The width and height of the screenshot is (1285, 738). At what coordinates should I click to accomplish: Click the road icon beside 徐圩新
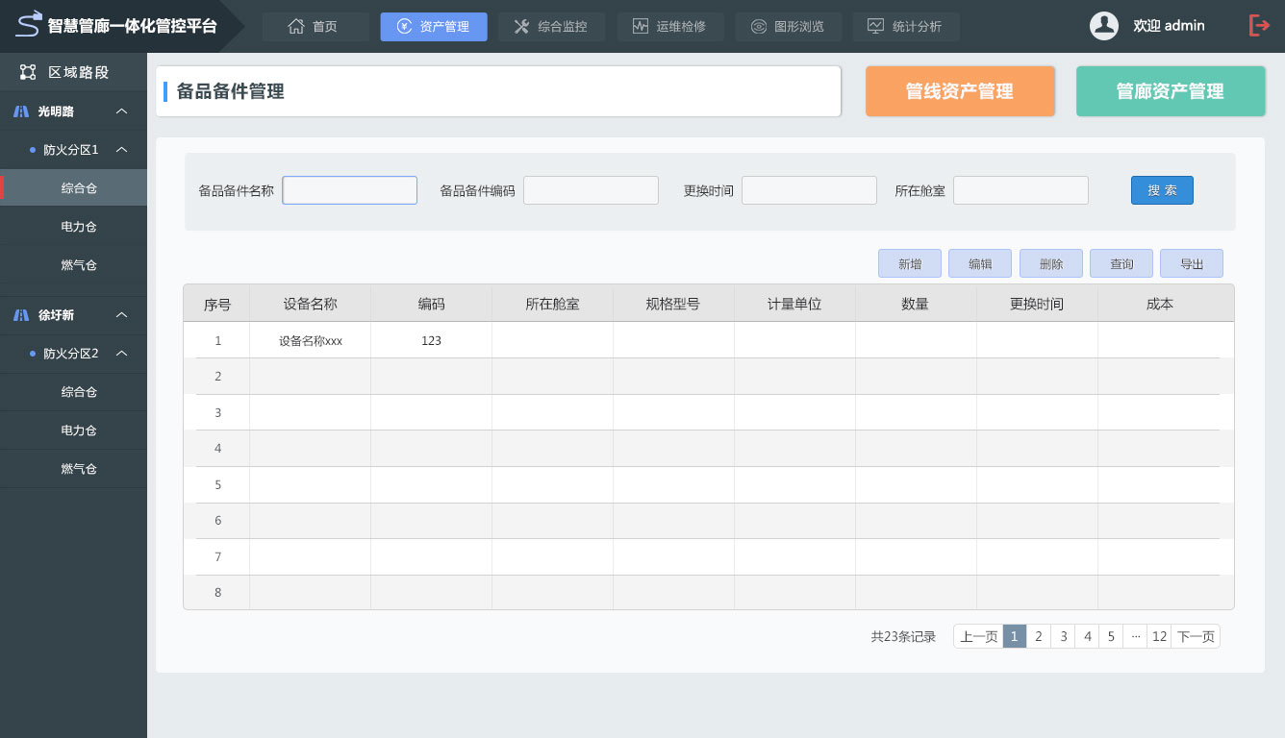pyautogui.click(x=21, y=315)
